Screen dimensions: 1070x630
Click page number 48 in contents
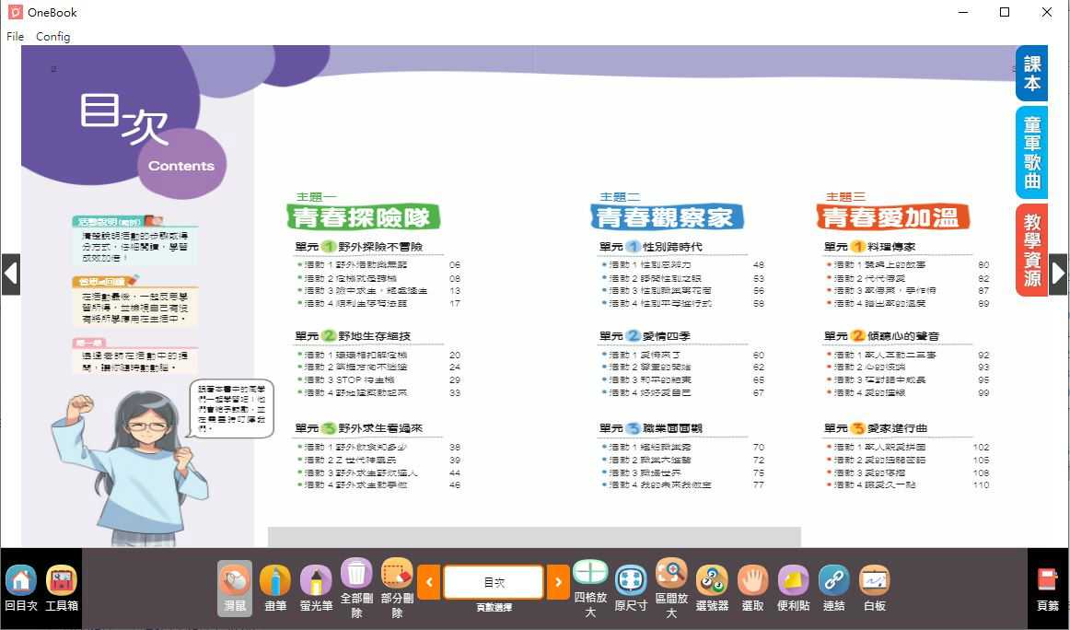click(x=758, y=265)
